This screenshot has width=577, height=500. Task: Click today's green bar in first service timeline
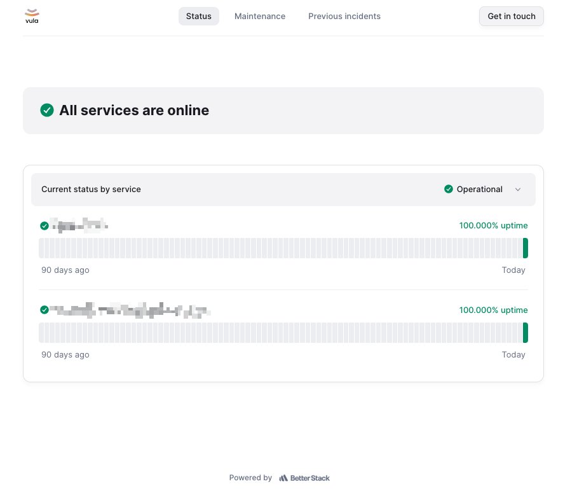(x=526, y=248)
